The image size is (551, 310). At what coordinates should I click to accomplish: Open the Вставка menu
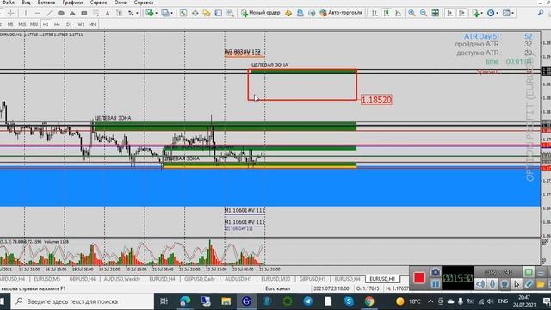tap(46, 3)
